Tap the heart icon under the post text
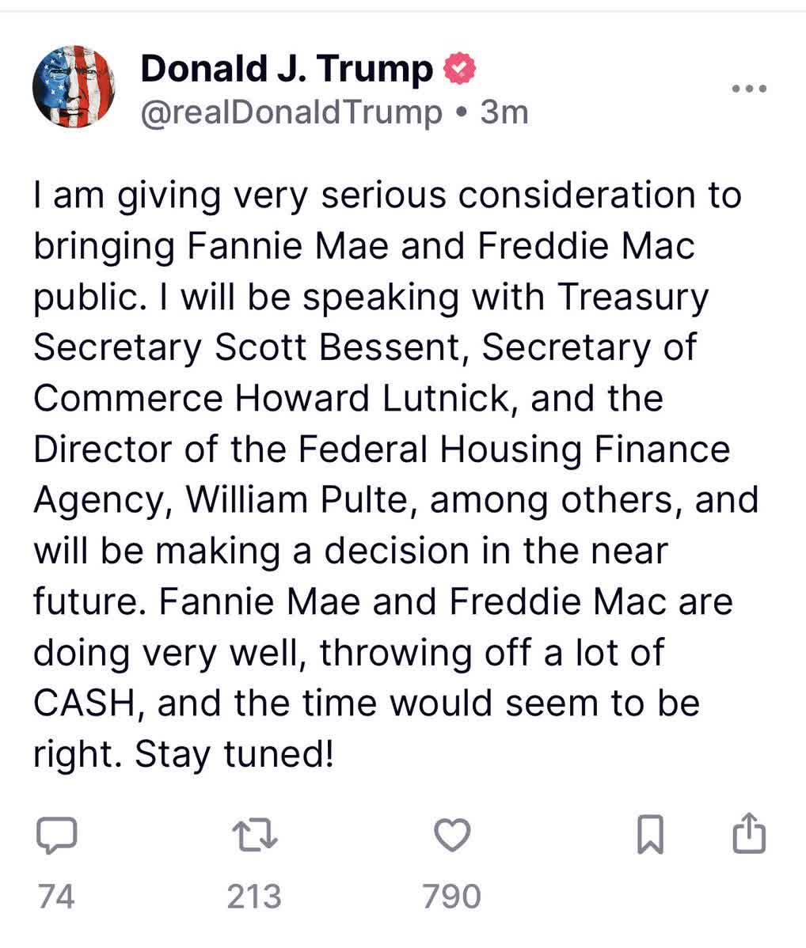Viewport: 806px width, 948px height. point(451,834)
